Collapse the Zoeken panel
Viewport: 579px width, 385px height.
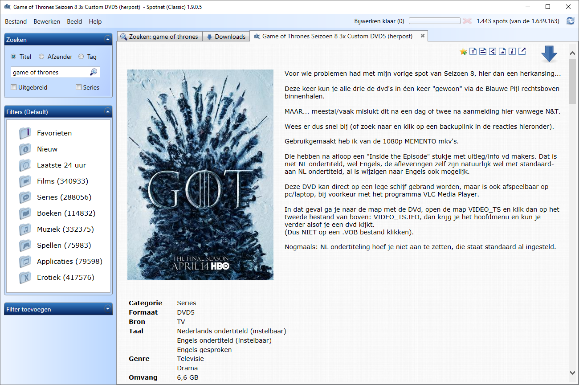107,40
